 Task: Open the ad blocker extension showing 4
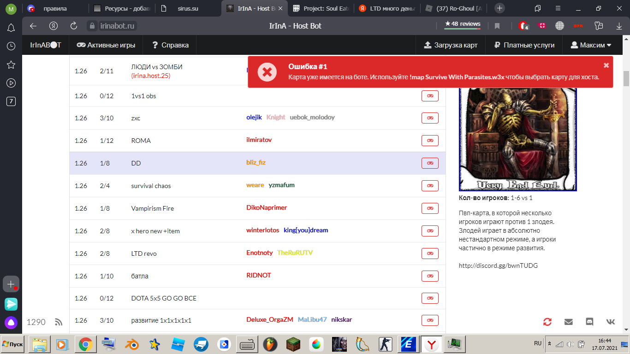click(x=523, y=26)
